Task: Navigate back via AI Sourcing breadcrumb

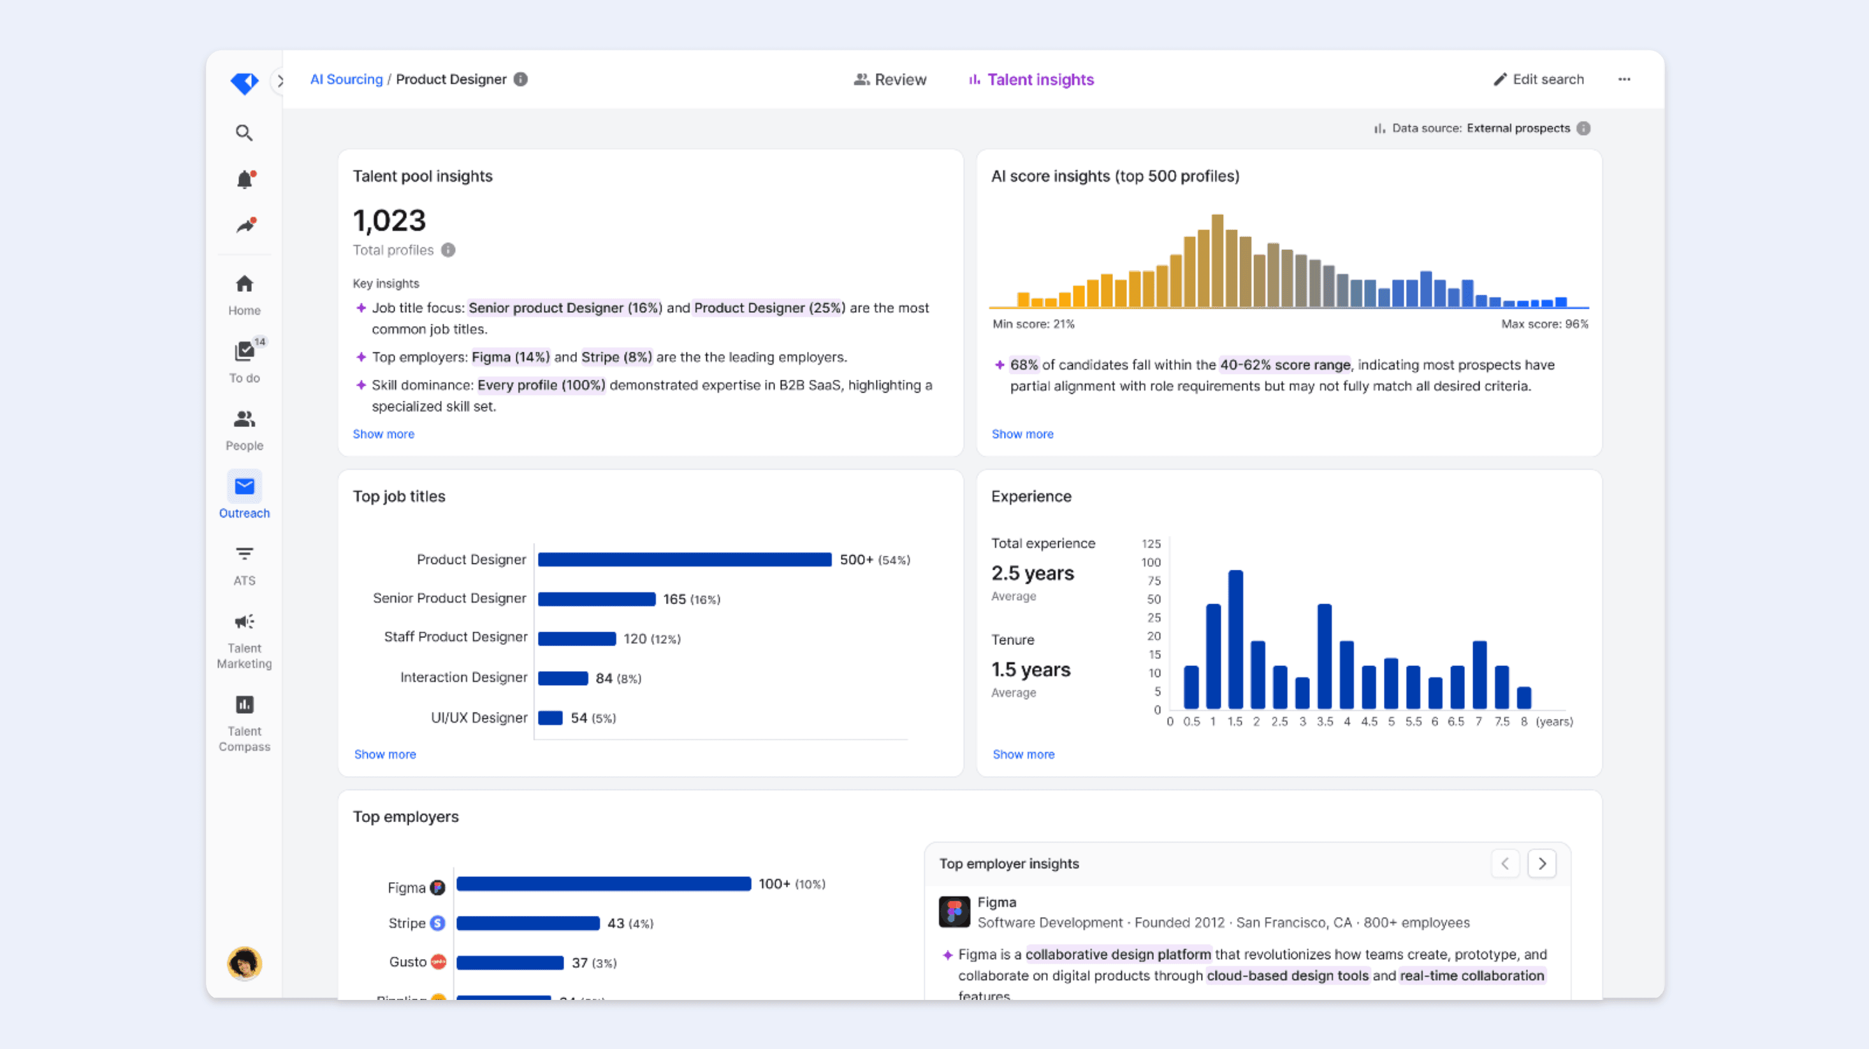Action: click(x=346, y=79)
